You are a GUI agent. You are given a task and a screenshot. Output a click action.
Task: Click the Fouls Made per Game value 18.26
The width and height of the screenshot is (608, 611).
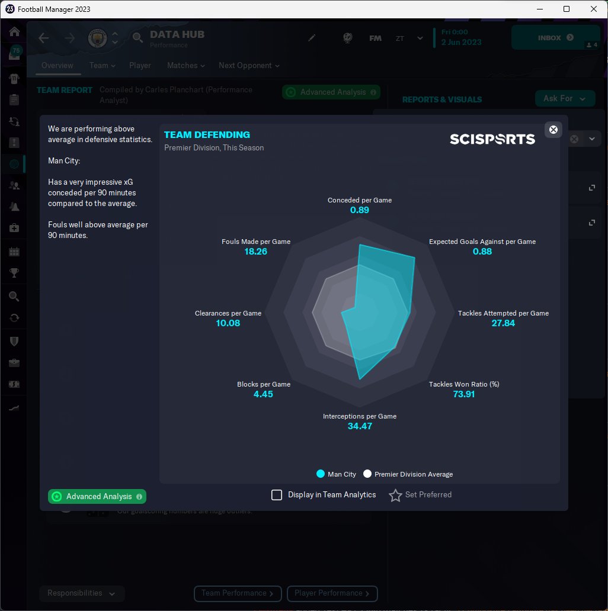pos(256,252)
